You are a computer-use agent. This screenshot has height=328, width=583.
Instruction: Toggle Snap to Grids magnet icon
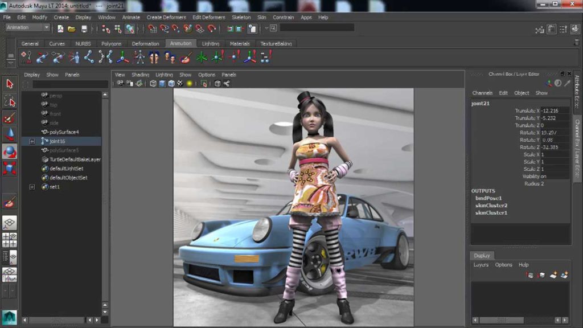(152, 28)
